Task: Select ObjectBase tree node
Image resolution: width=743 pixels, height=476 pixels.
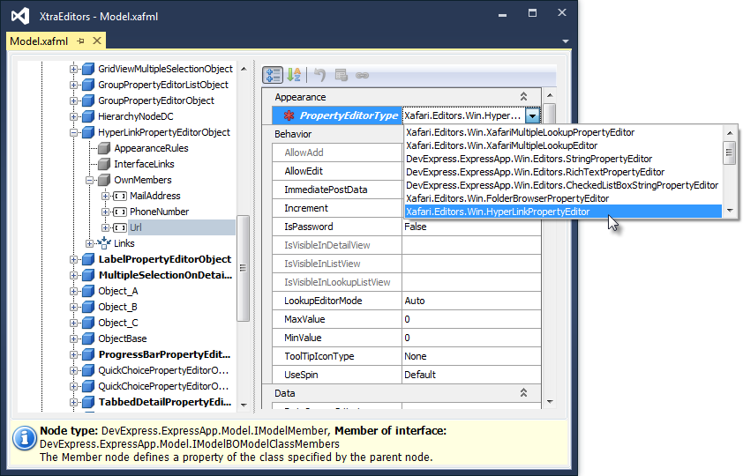Action: pos(123,338)
